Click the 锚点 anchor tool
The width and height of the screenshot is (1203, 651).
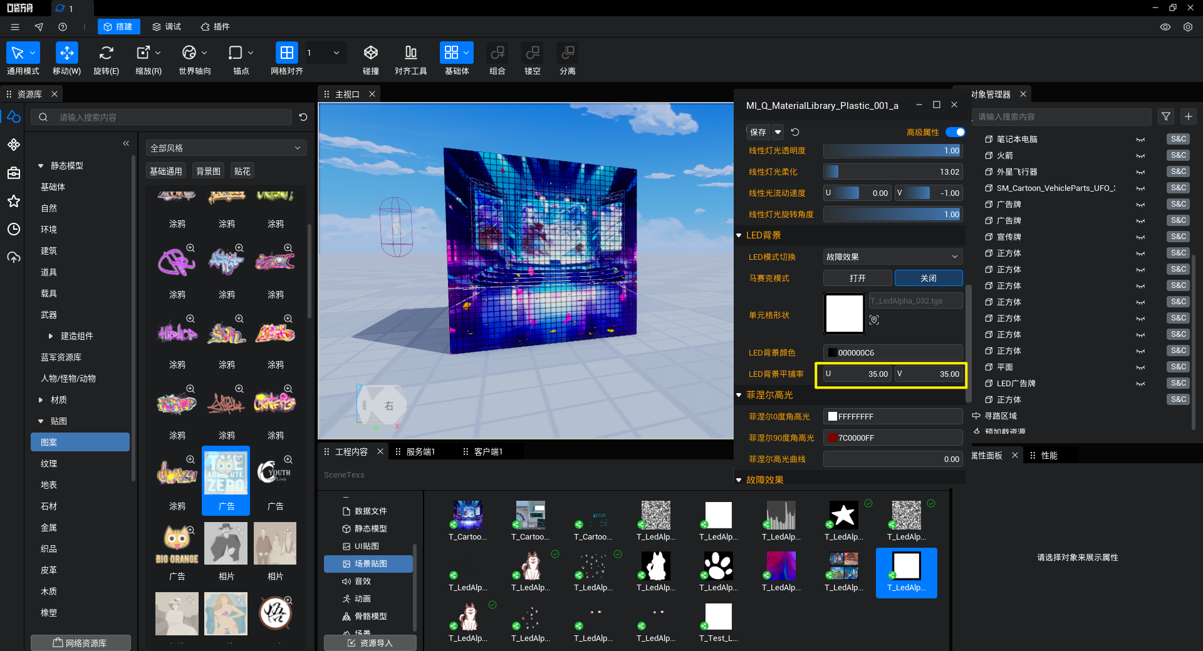click(x=236, y=53)
